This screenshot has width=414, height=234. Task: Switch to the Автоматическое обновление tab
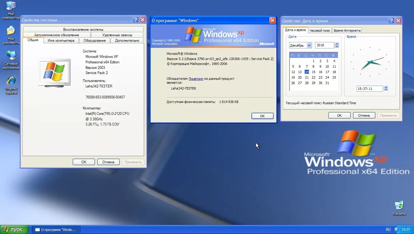point(57,35)
